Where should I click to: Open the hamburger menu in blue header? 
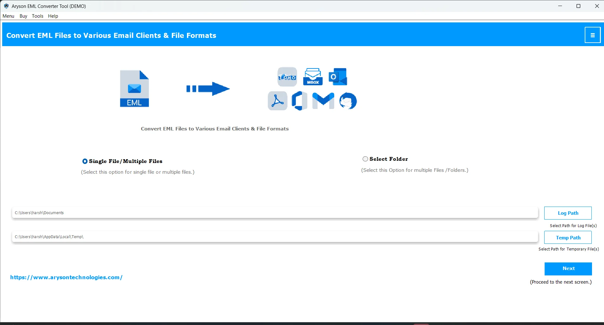(x=593, y=35)
